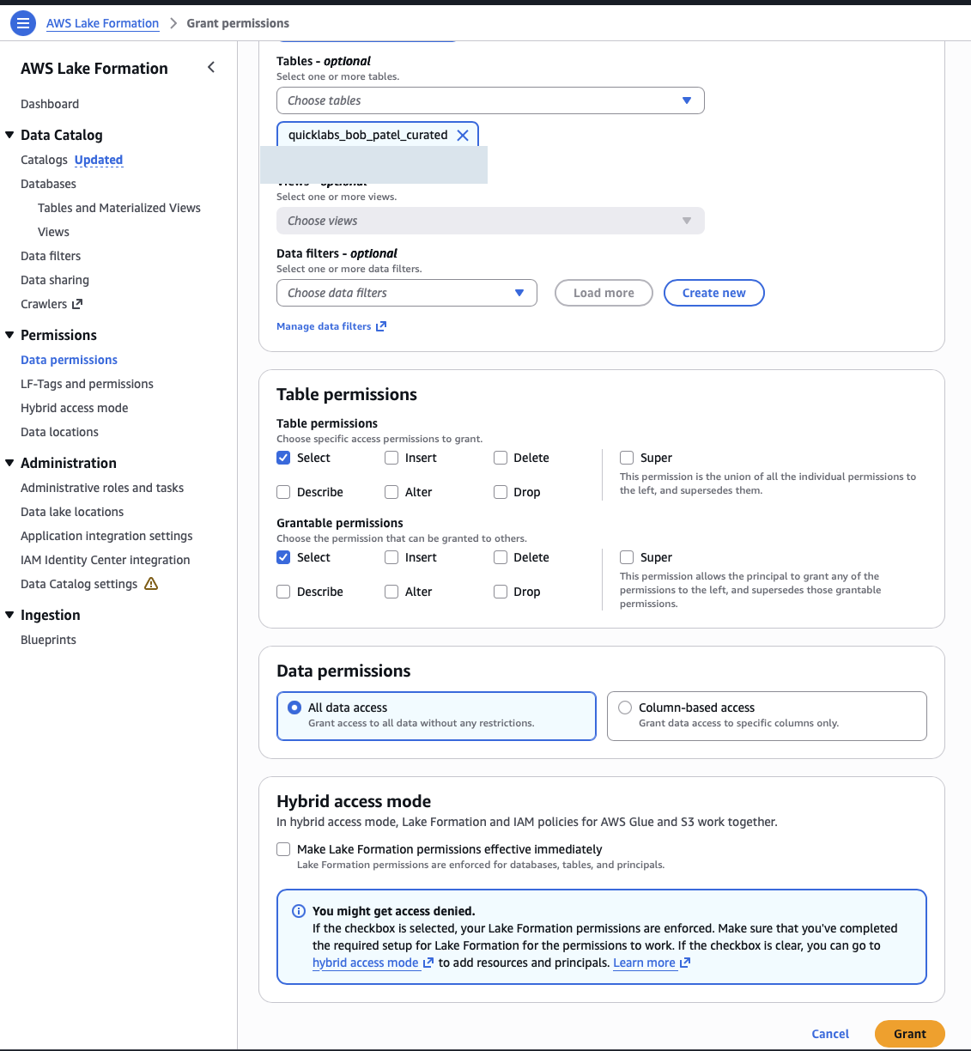
Task: Click the Crawlers external link icon
Action: [77, 304]
